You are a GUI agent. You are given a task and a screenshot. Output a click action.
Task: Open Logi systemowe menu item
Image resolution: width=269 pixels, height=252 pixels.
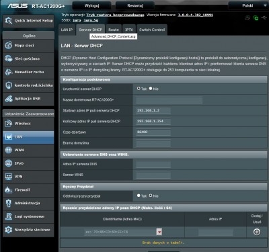tap(28, 216)
